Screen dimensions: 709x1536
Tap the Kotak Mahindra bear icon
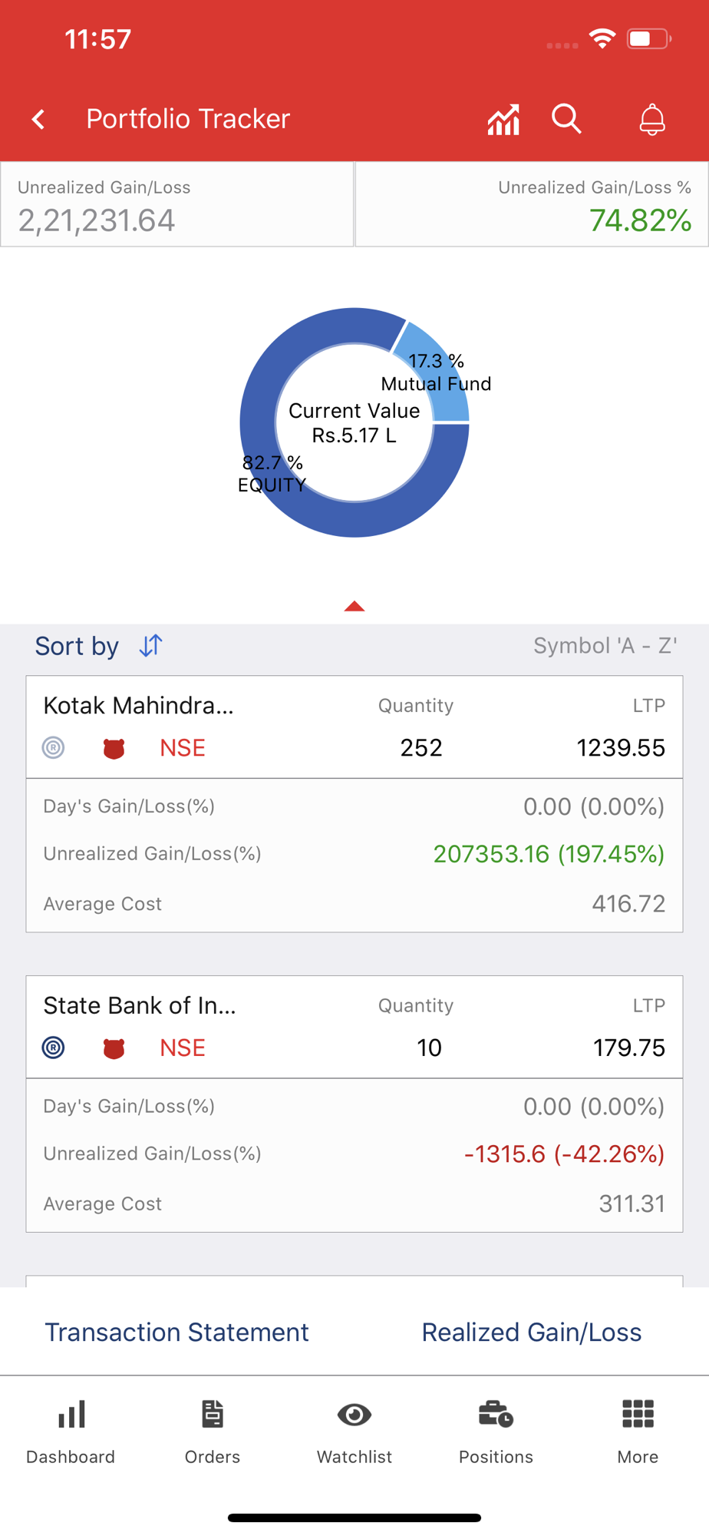114,748
